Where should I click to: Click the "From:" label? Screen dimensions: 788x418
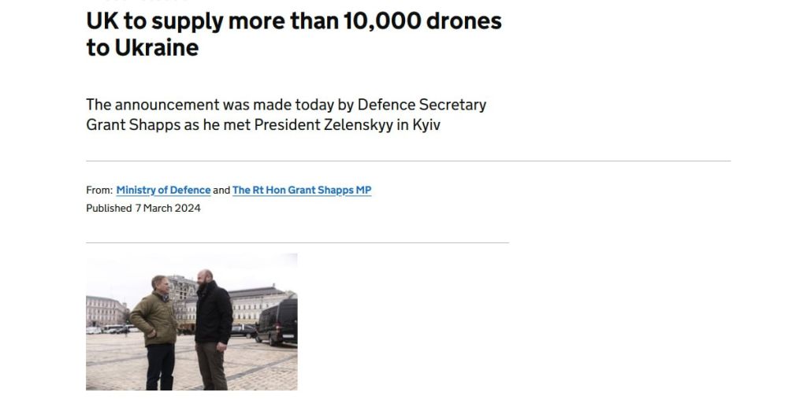99,191
